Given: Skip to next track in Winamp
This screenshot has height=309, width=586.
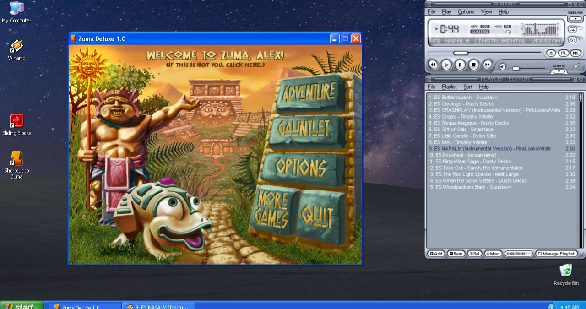Looking at the screenshot, I should tap(487, 65).
